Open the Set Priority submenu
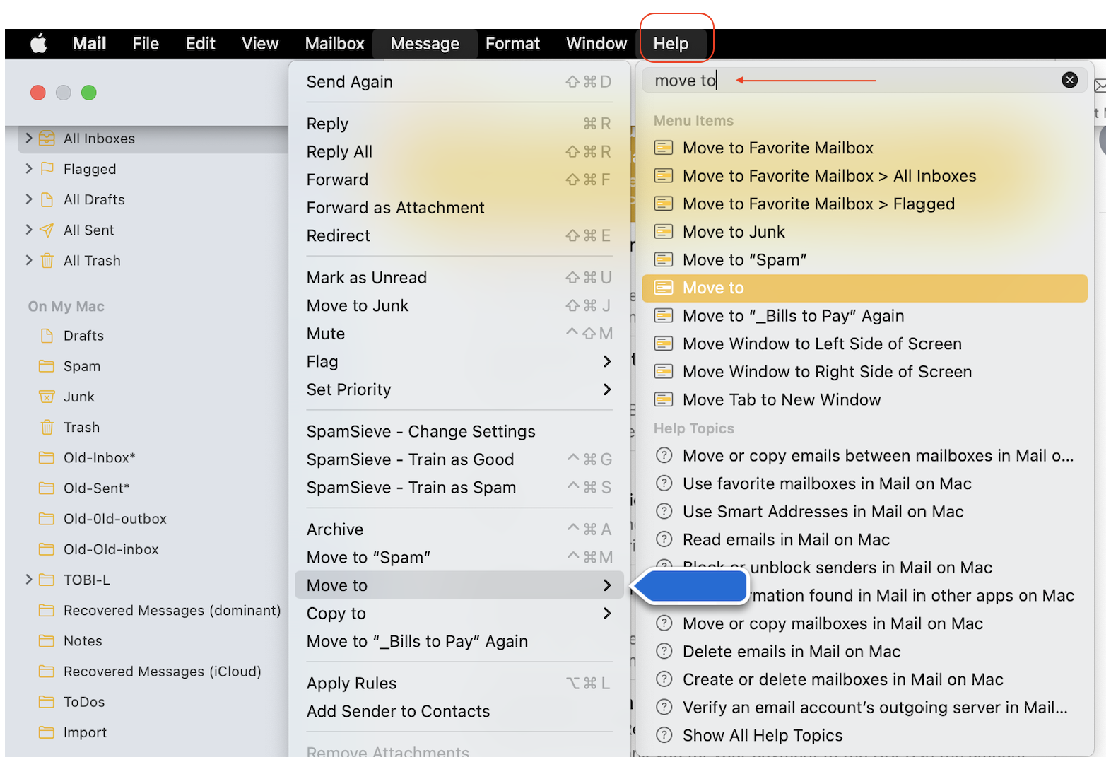Image resolution: width=1111 pixels, height=762 pixels. coord(459,389)
